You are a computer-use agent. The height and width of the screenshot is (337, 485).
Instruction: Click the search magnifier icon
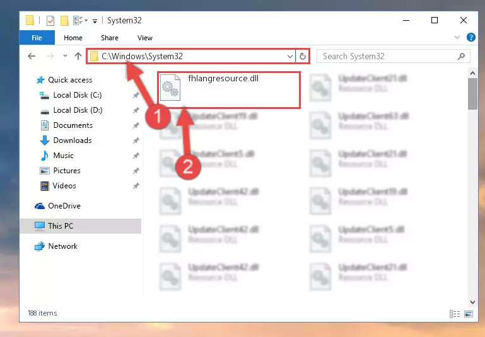coord(461,56)
